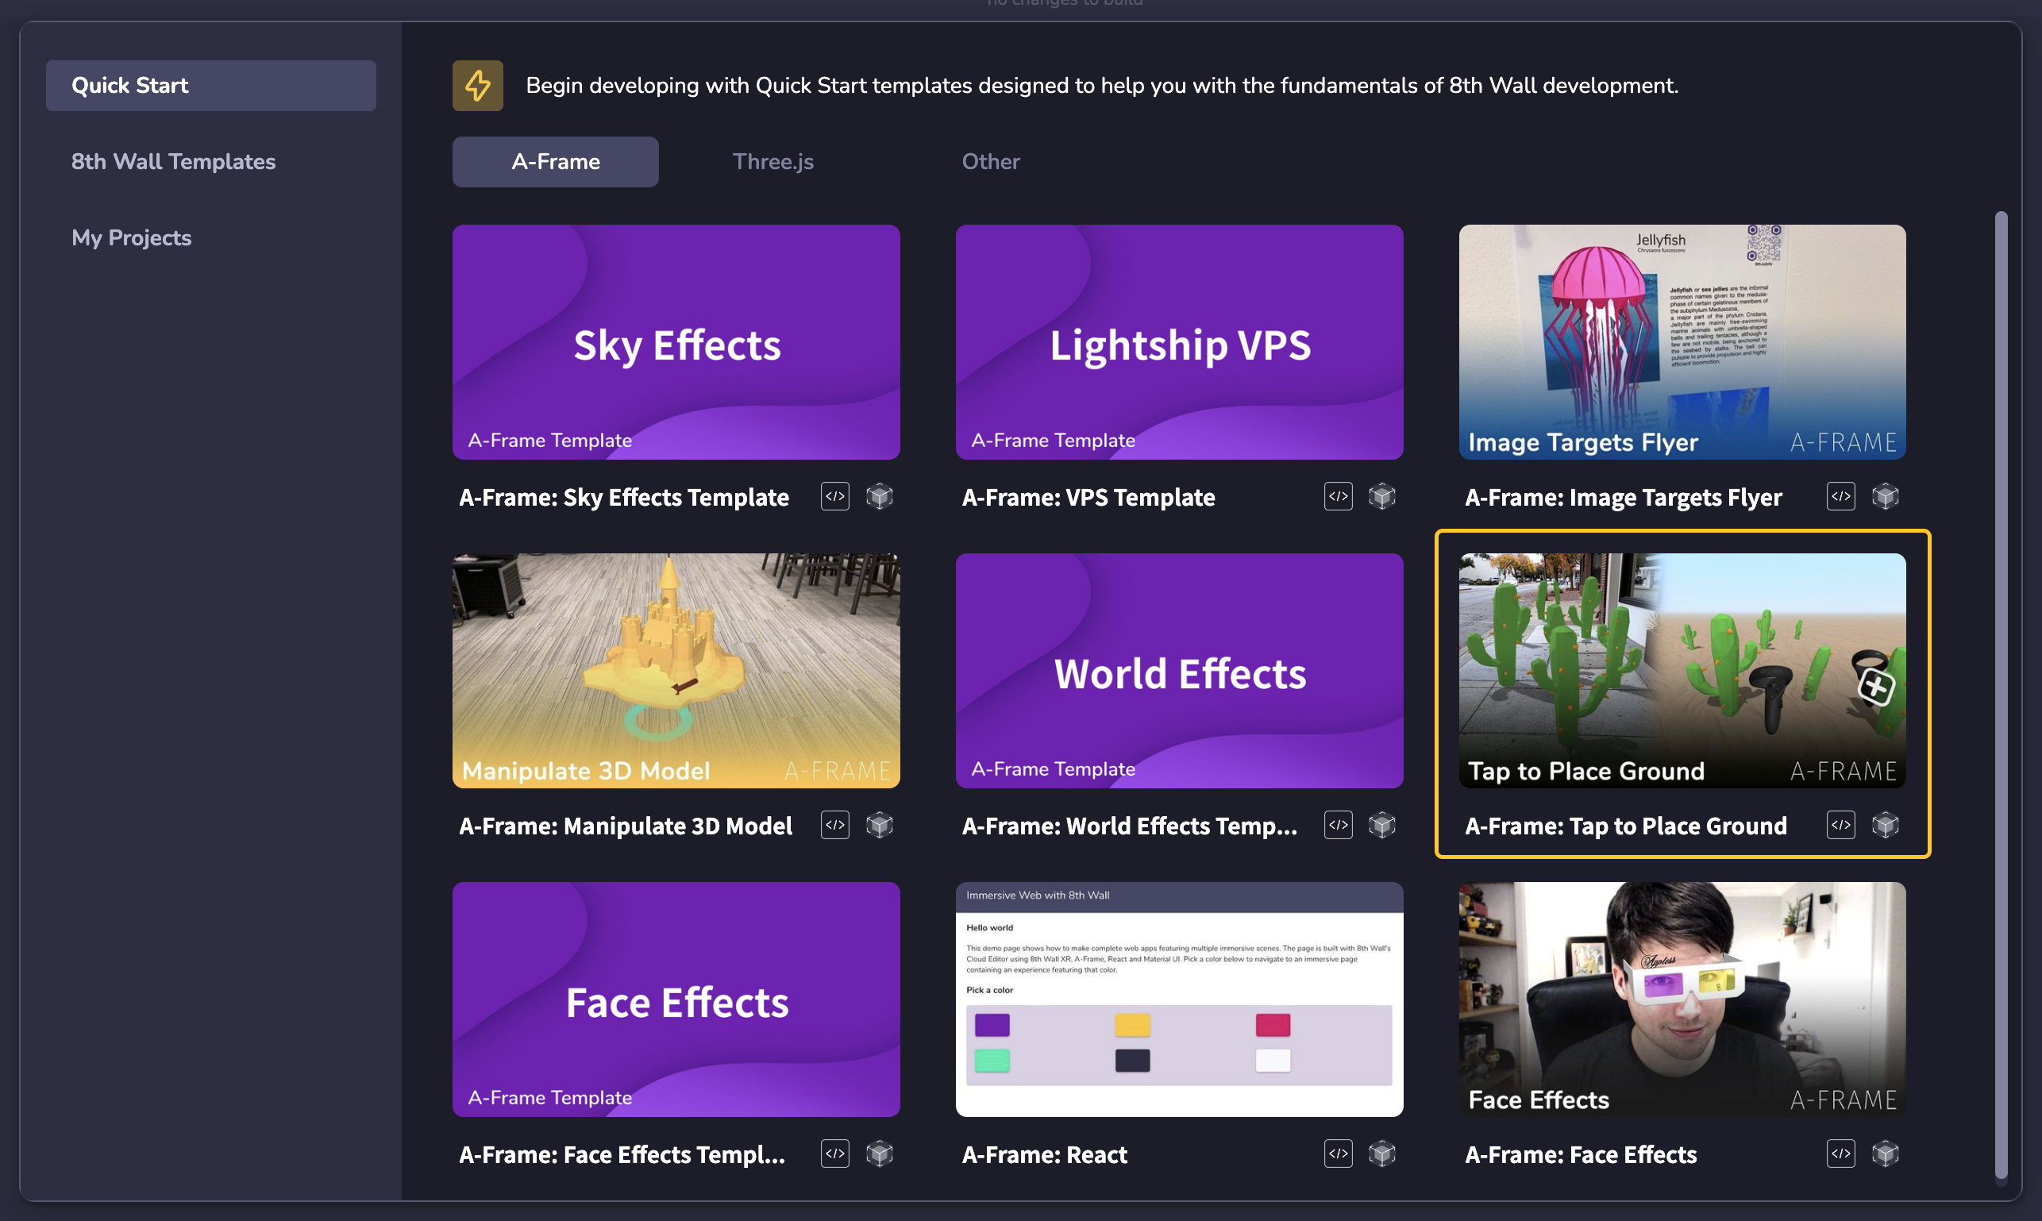Click the 'A-Frame: React' title
2042x1221 pixels.
[x=1045, y=1154]
